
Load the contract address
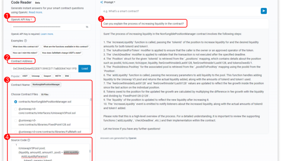tap(85, 69)
